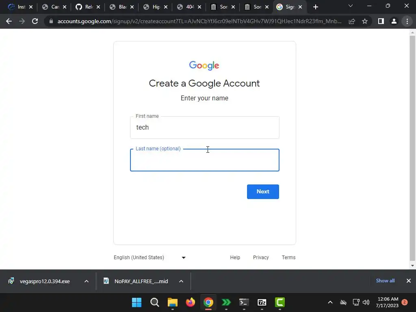Open the Windows Start menu
The height and width of the screenshot is (312, 416).
136,302
